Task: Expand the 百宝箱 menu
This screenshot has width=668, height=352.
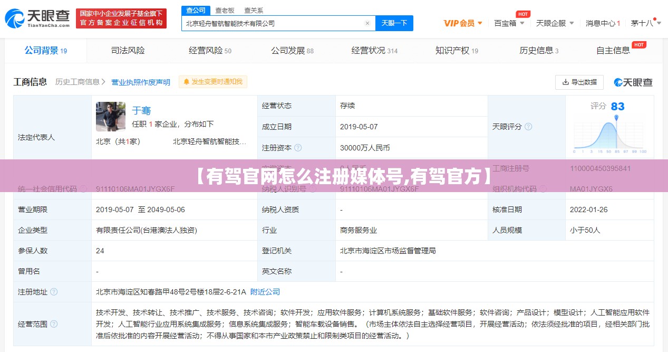Action: [x=509, y=23]
